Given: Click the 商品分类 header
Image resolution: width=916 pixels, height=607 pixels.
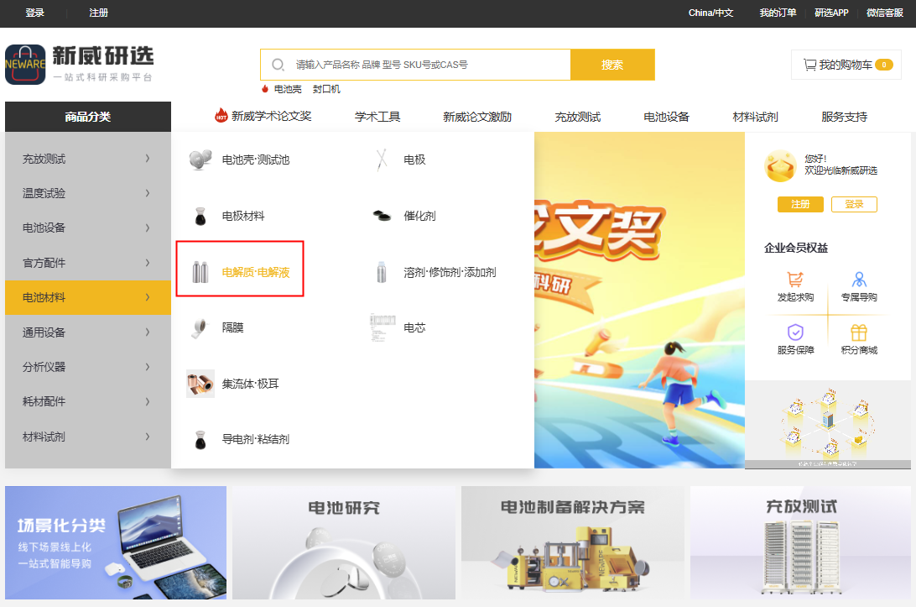Looking at the screenshot, I should pyautogui.click(x=88, y=117).
